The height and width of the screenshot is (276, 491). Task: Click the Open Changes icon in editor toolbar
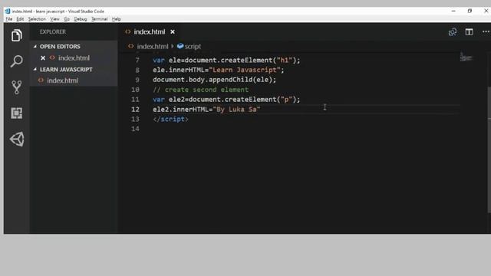coord(452,32)
